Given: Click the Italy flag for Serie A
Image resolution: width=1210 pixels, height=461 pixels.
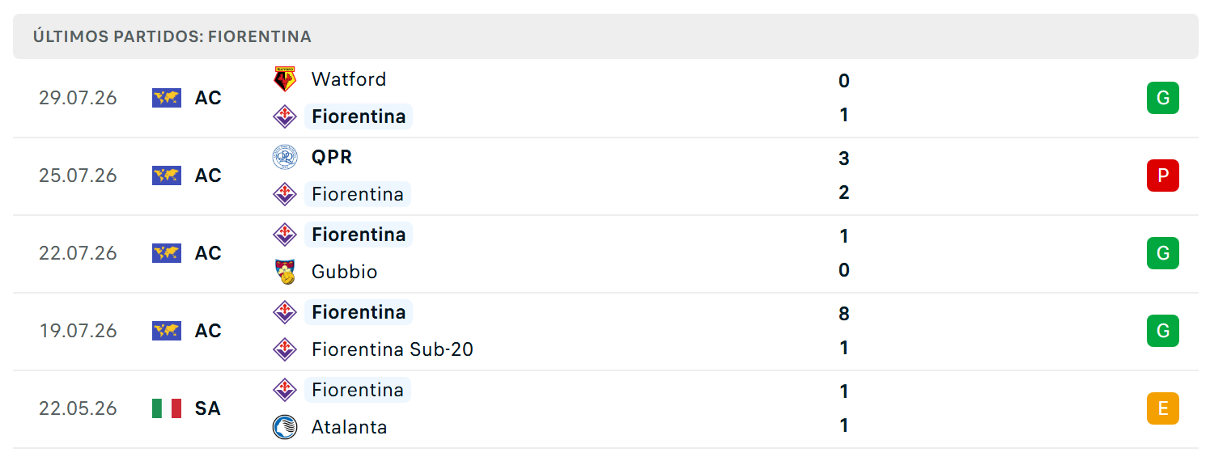Looking at the screenshot, I should [167, 408].
